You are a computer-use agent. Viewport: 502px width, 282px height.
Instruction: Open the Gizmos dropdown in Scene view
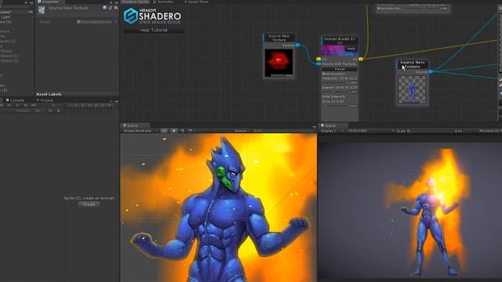[x=242, y=131]
